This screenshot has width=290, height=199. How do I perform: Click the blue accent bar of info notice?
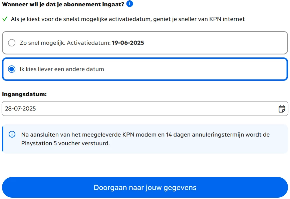tap(3, 139)
